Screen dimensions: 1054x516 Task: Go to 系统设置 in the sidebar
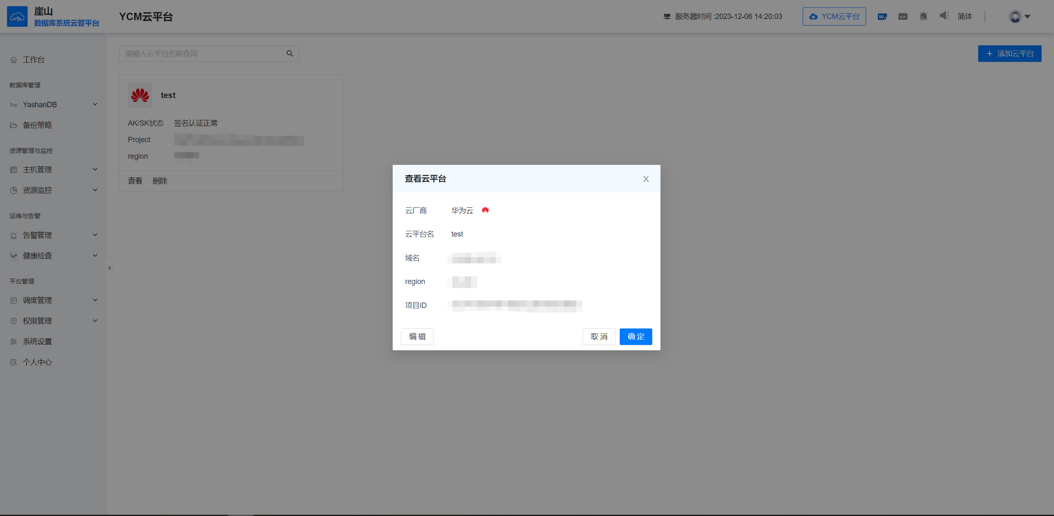click(37, 341)
